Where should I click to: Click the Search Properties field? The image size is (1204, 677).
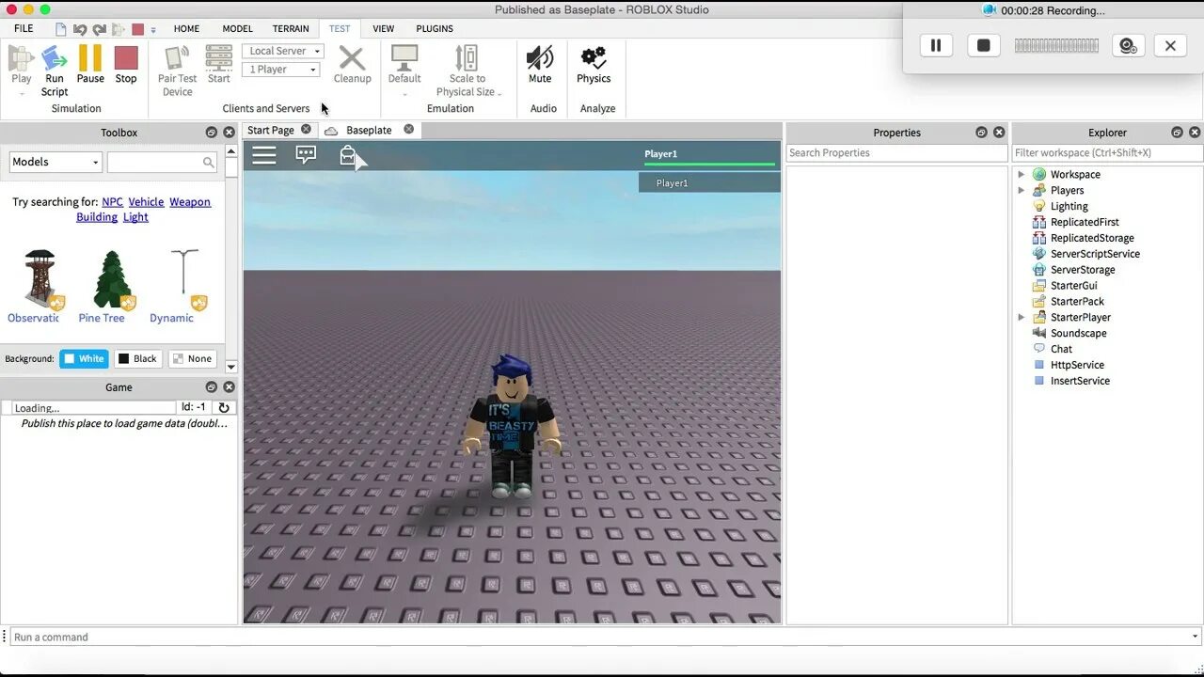click(896, 153)
